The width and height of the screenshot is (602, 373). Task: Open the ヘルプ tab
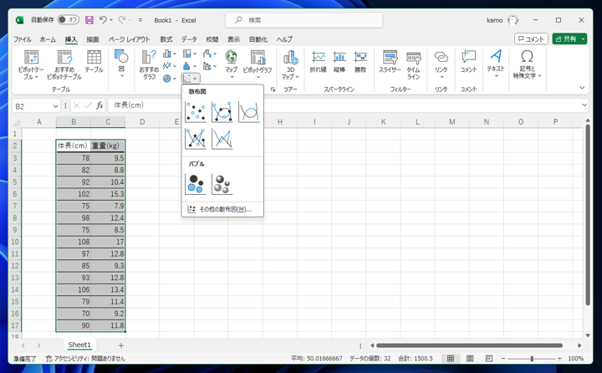coord(284,39)
